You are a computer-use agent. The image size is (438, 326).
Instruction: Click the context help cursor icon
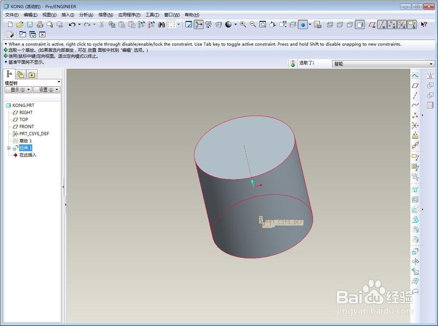(424, 25)
